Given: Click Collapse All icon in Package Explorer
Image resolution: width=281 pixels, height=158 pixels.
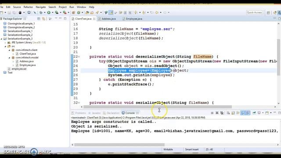Looking at the screenshot, I should pos(39,18).
